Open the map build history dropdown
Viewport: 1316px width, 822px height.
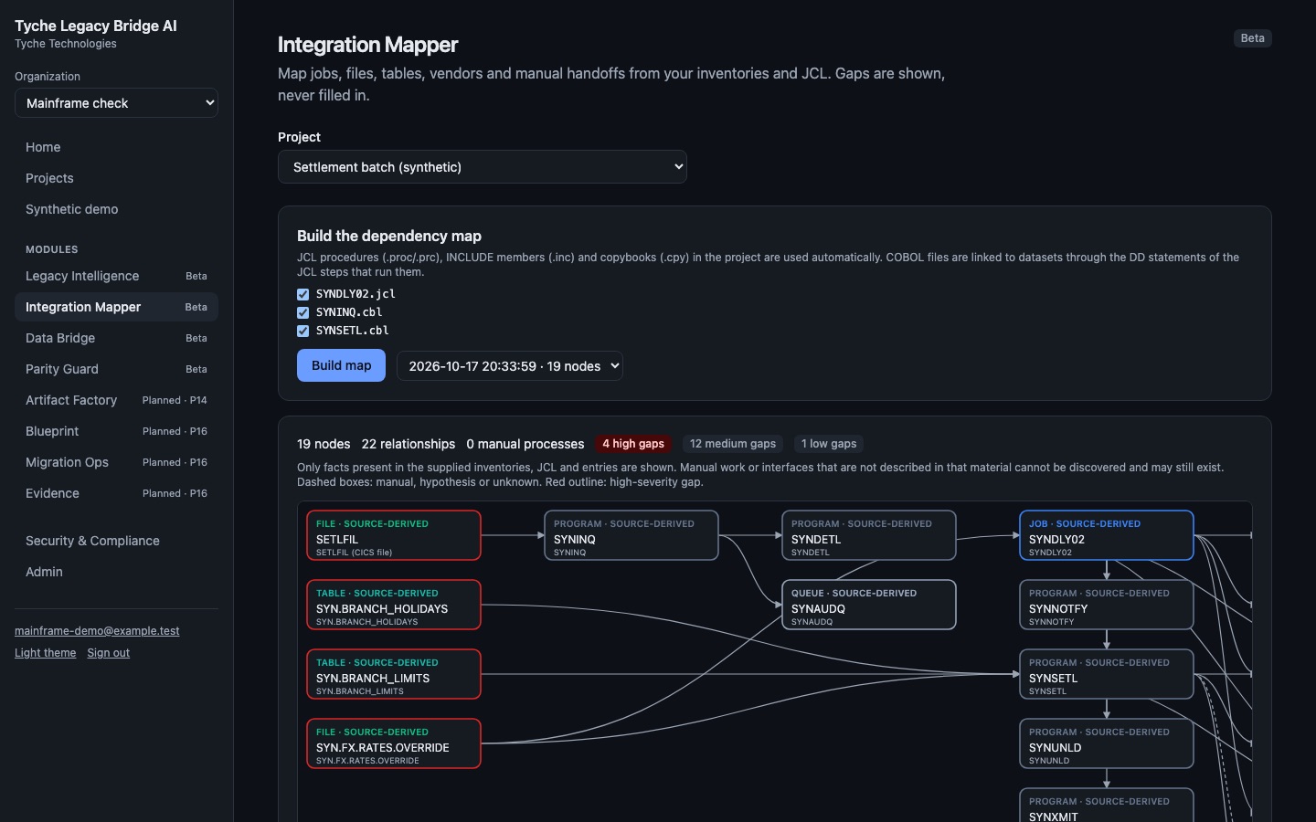(x=510, y=366)
